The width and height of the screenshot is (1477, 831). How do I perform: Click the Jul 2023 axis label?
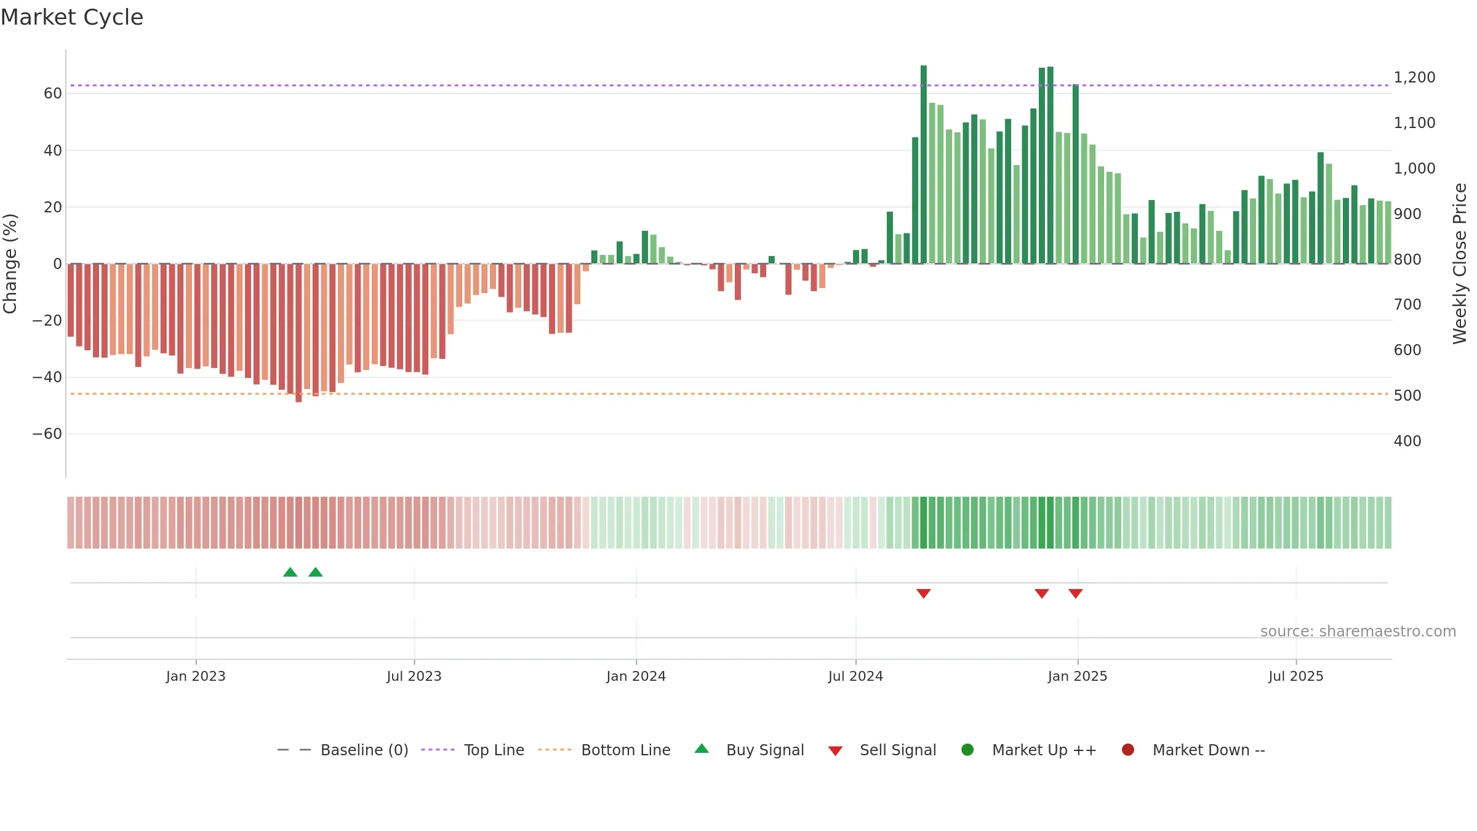coord(414,676)
